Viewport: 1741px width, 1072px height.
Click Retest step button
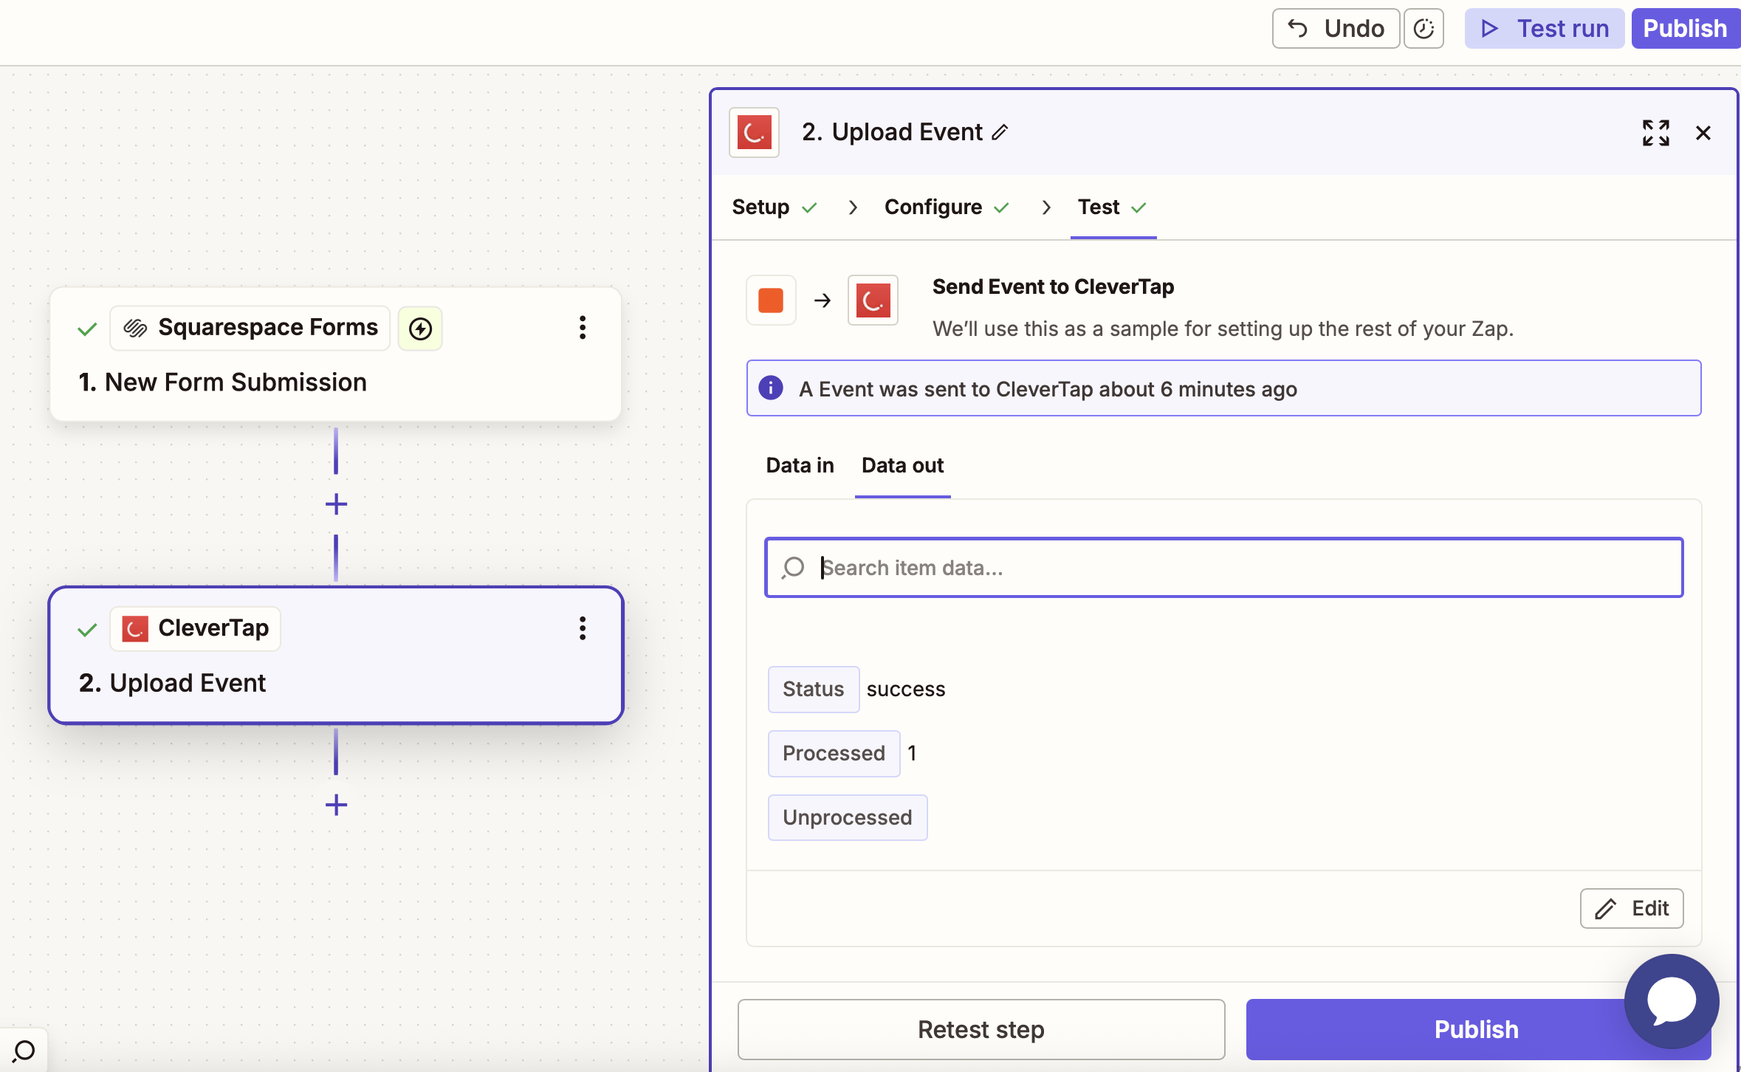(x=981, y=1029)
